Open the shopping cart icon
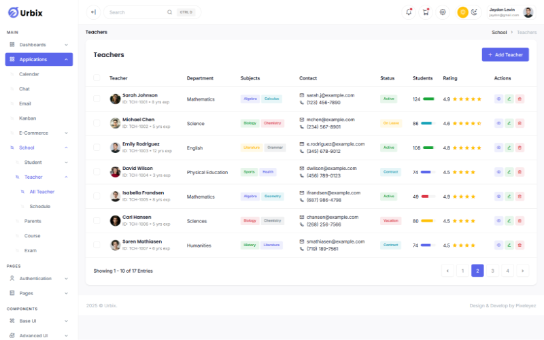 pyautogui.click(x=426, y=12)
